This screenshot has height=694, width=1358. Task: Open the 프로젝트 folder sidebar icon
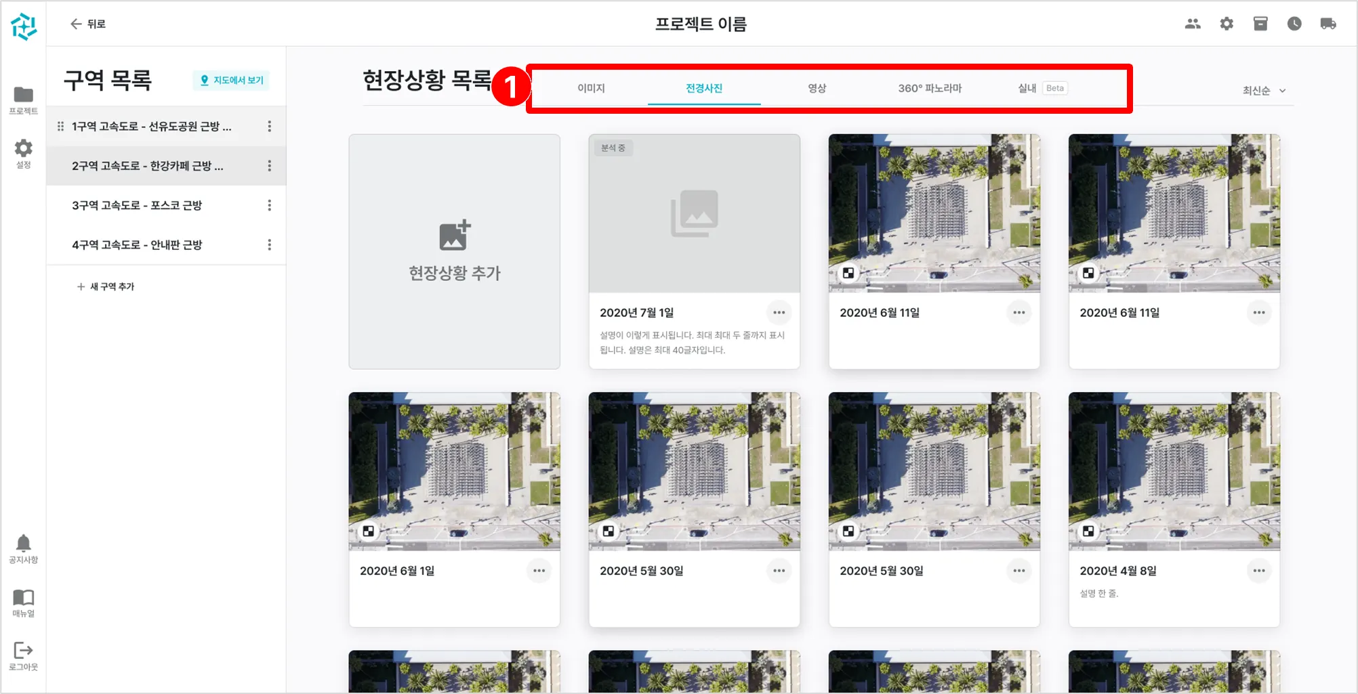[23, 100]
